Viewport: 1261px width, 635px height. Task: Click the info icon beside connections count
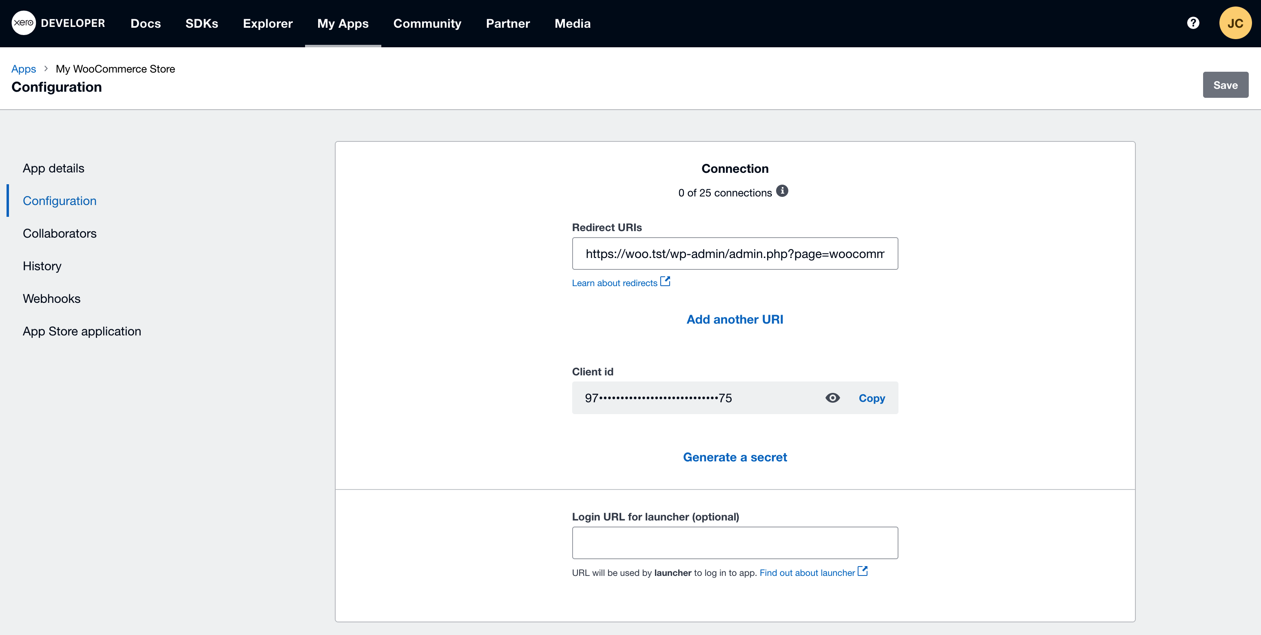tap(782, 191)
